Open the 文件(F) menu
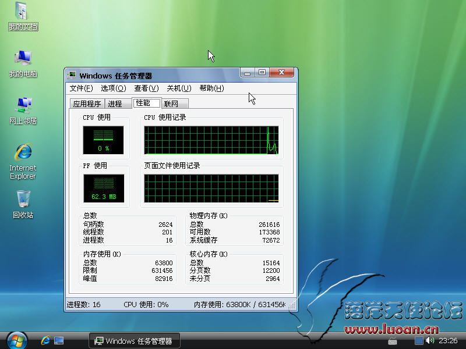The height and width of the screenshot is (349, 466). pos(81,88)
